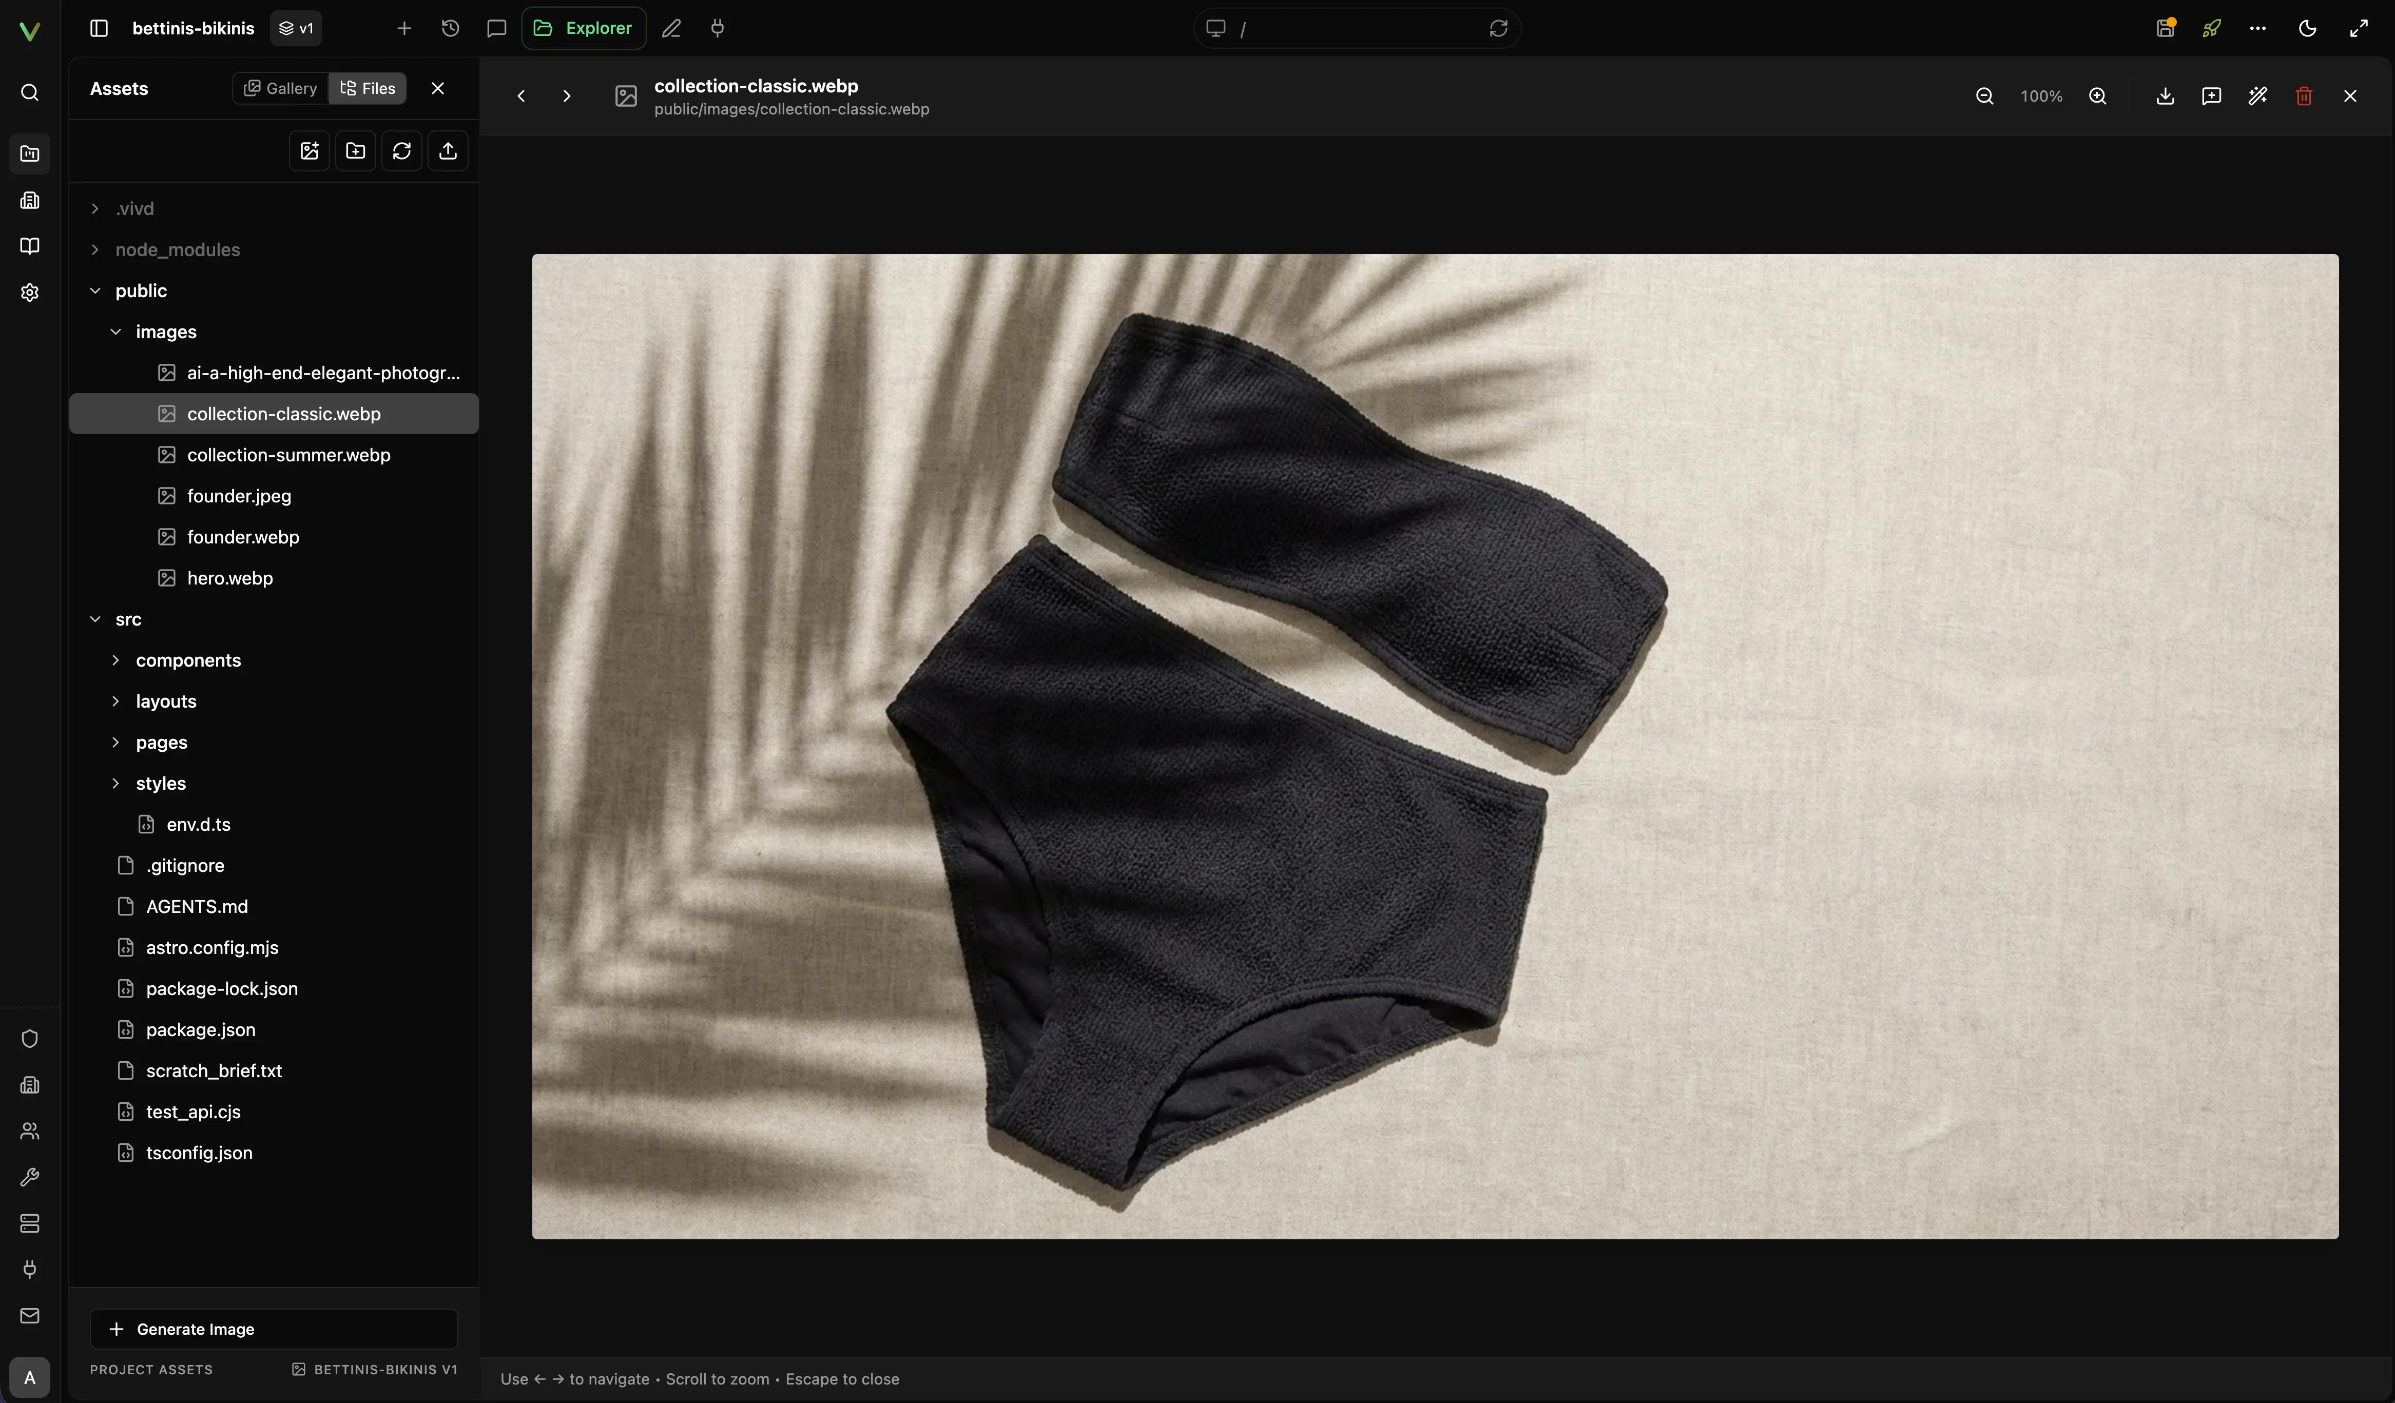Toggle the dark mode moon icon
This screenshot has height=1403, width=2395.
(2308, 28)
